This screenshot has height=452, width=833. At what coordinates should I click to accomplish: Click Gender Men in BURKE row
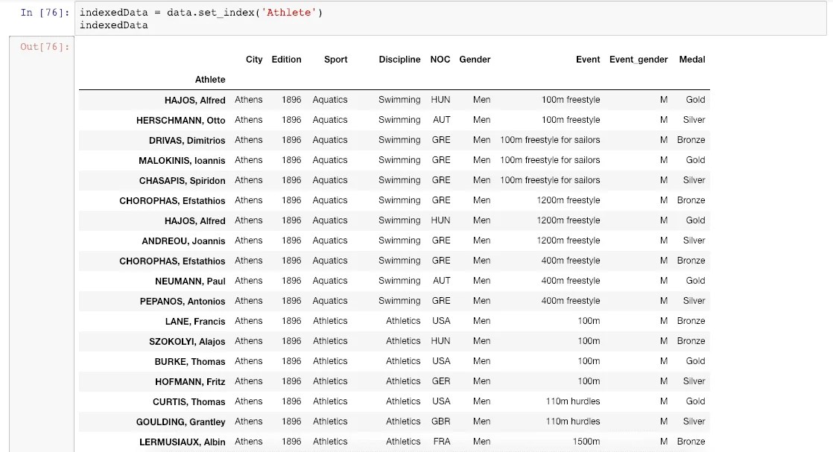pyautogui.click(x=482, y=361)
